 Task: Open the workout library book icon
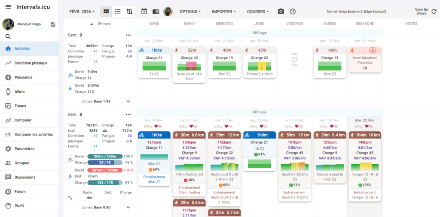(x=156, y=12)
